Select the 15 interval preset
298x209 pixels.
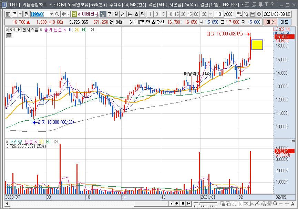(176, 14)
